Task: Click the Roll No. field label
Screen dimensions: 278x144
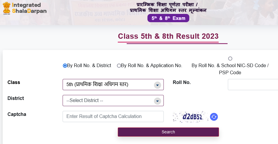Action: pyautogui.click(x=182, y=82)
